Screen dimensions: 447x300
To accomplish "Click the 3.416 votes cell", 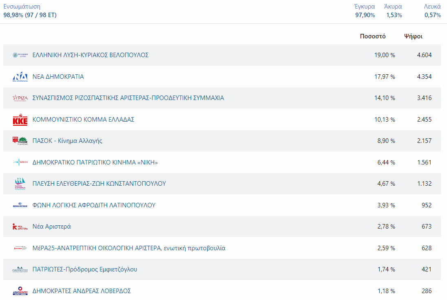I will (424, 98).
